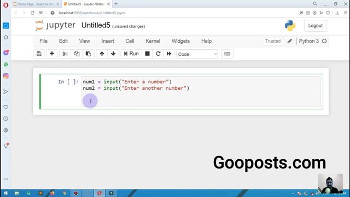Save the notebook with the floppy disk icon
The height and width of the screenshot is (197, 350).
point(39,54)
